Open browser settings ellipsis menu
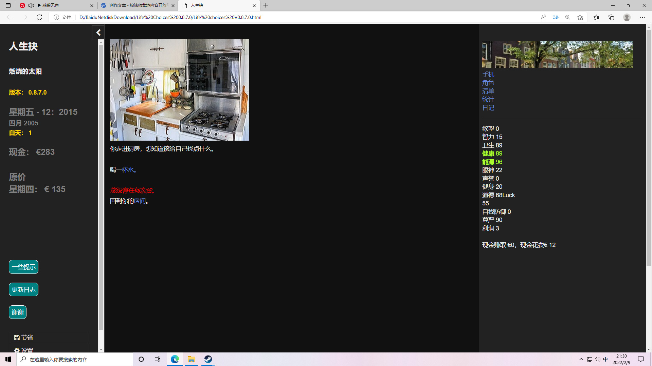The height and width of the screenshot is (366, 652). click(x=642, y=17)
